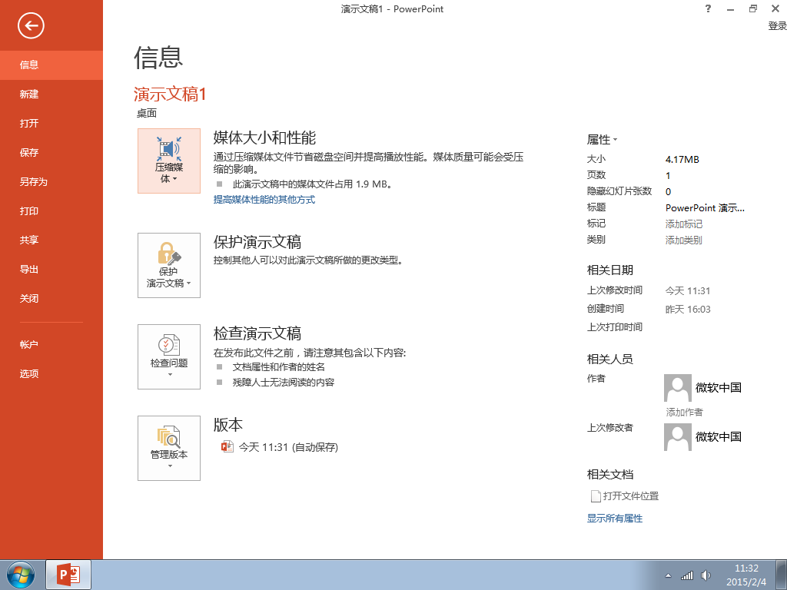Select the 信息 tab in sidebar

51,65
